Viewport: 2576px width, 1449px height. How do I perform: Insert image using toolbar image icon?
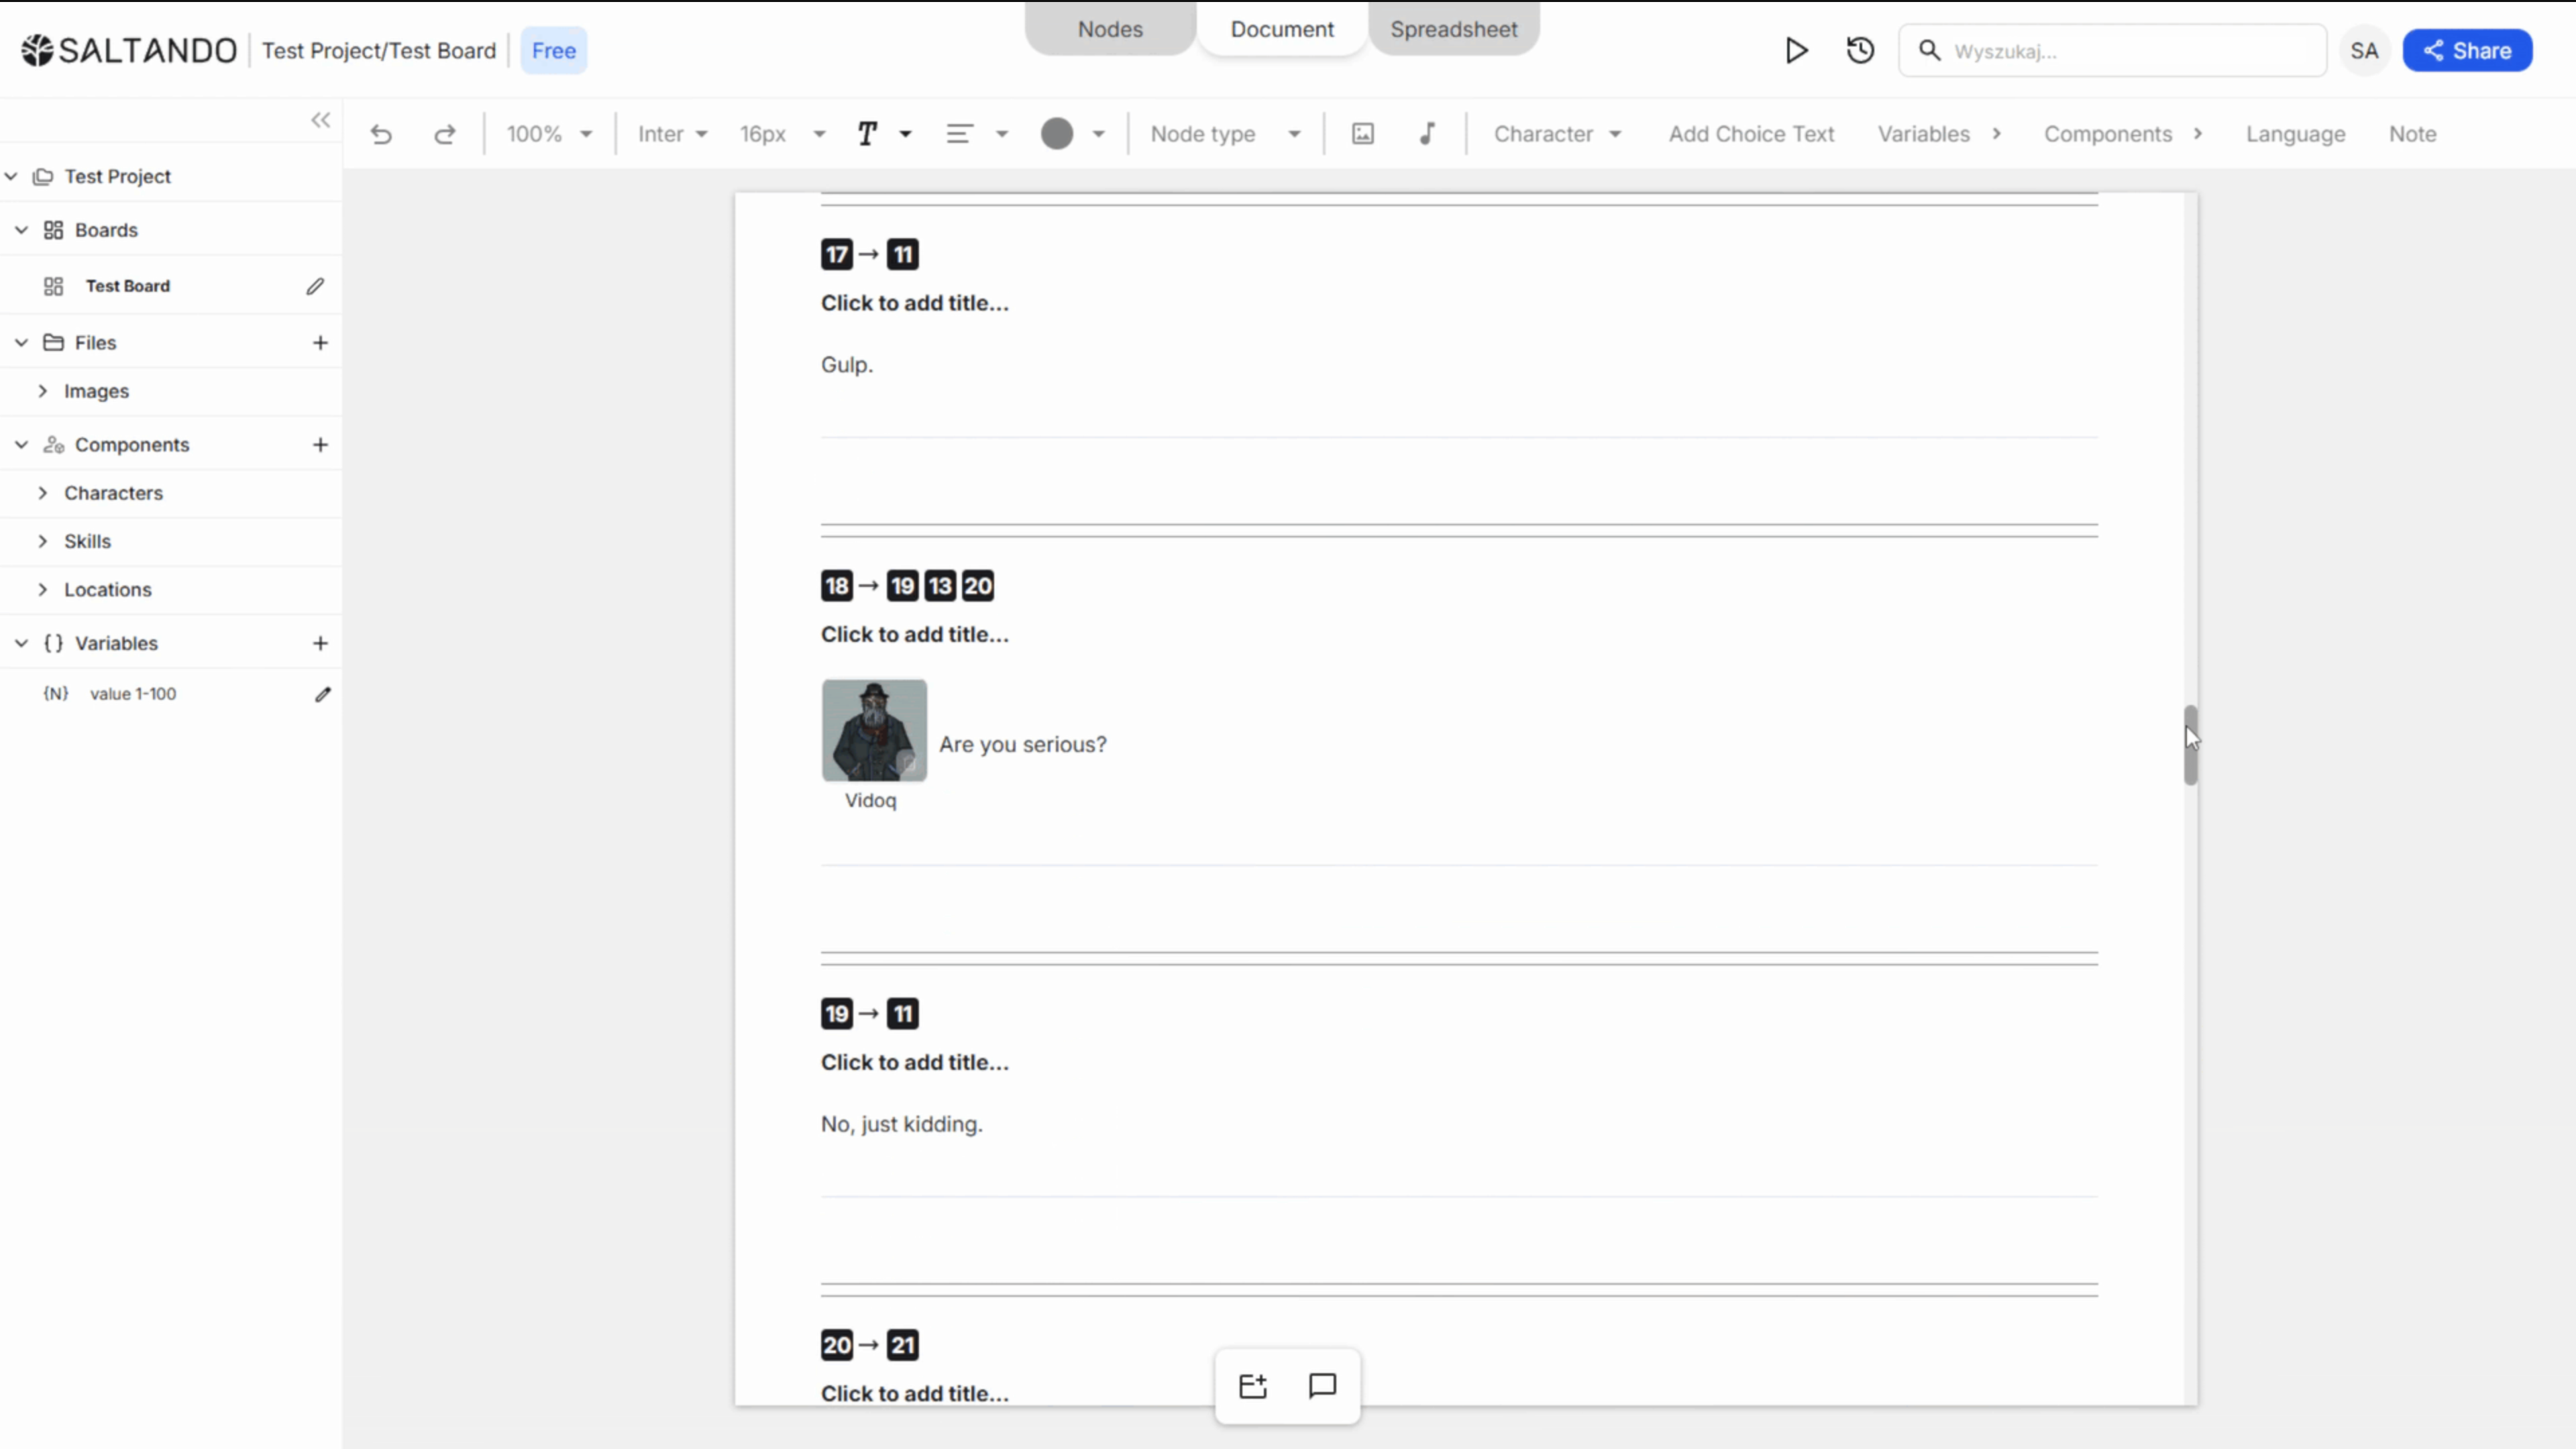1362,134
